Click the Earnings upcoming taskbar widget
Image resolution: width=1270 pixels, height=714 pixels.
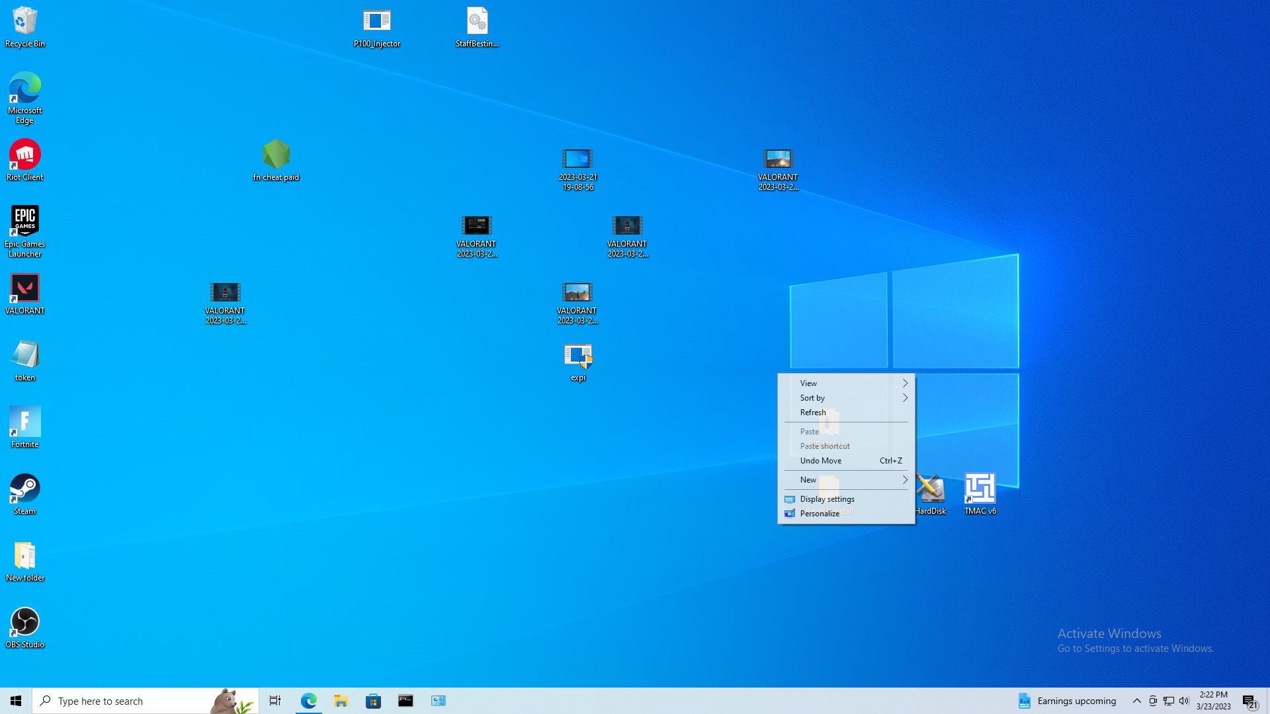pos(1067,701)
